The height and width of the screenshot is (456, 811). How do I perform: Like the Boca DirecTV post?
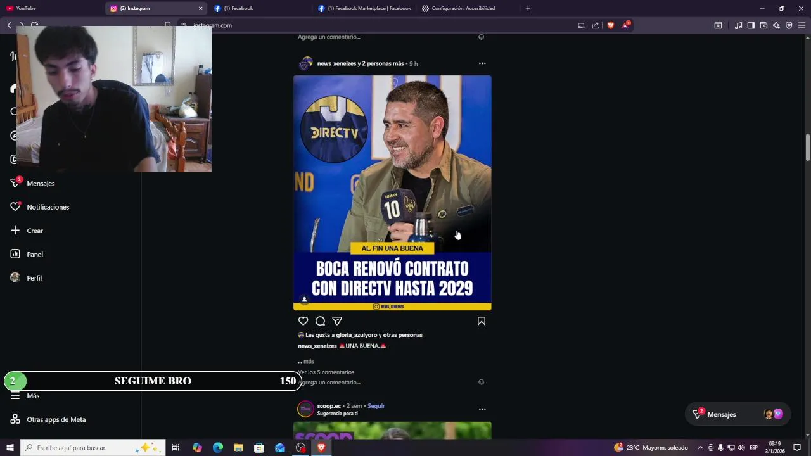point(303,321)
